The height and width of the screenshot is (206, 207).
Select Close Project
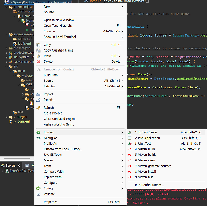point(80,113)
